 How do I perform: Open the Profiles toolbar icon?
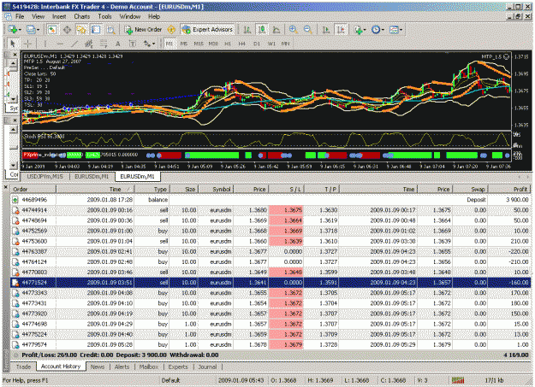coord(31,30)
